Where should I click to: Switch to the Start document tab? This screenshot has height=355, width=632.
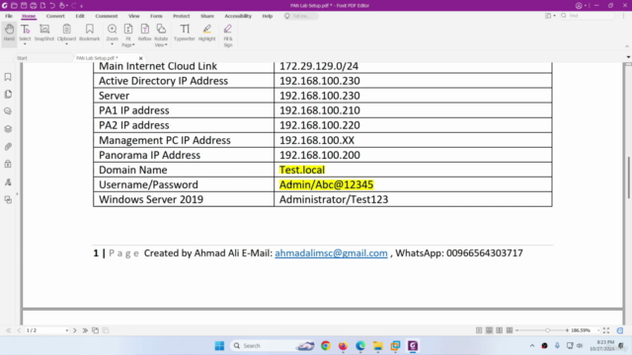pos(22,58)
